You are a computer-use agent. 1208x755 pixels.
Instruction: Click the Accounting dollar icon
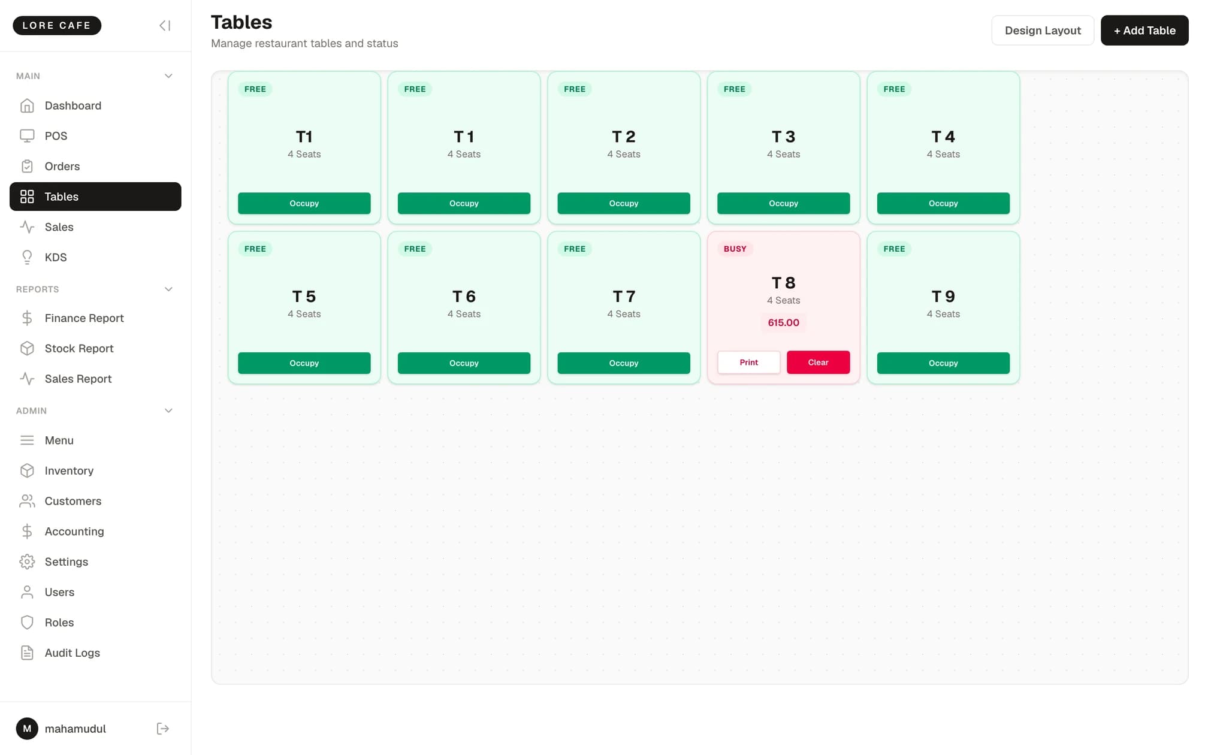tap(27, 531)
